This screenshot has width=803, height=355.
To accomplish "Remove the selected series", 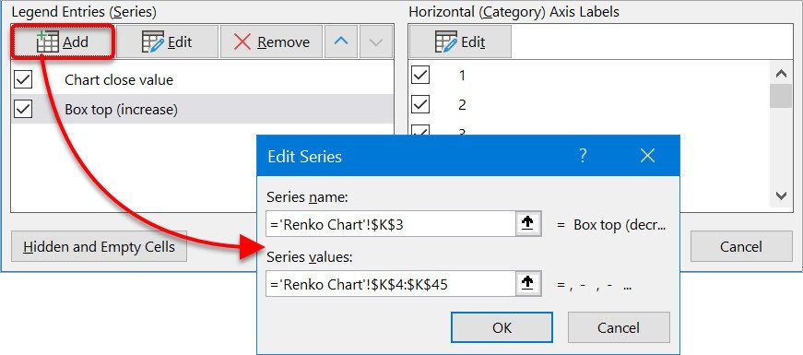I will pos(271,42).
